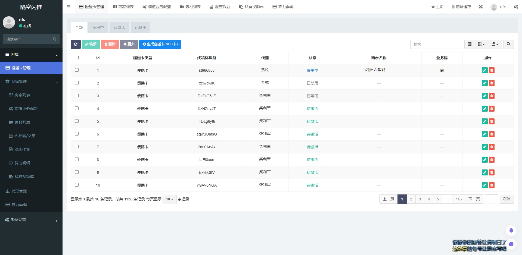Toggle the card view list icon
This screenshot has height=255, width=522.
470,44
